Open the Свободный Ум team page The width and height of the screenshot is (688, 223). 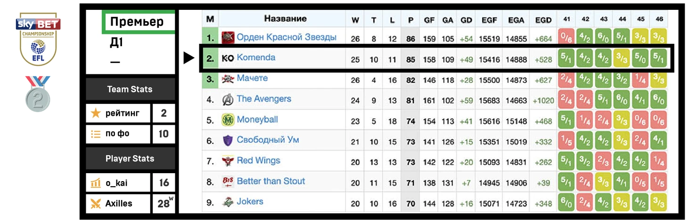tap(268, 140)
